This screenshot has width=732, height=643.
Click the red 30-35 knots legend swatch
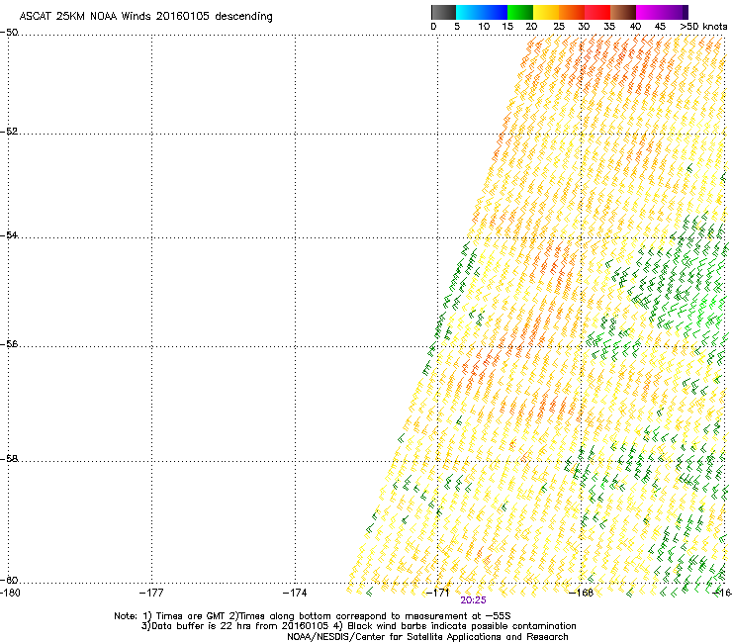pos(597,12)
